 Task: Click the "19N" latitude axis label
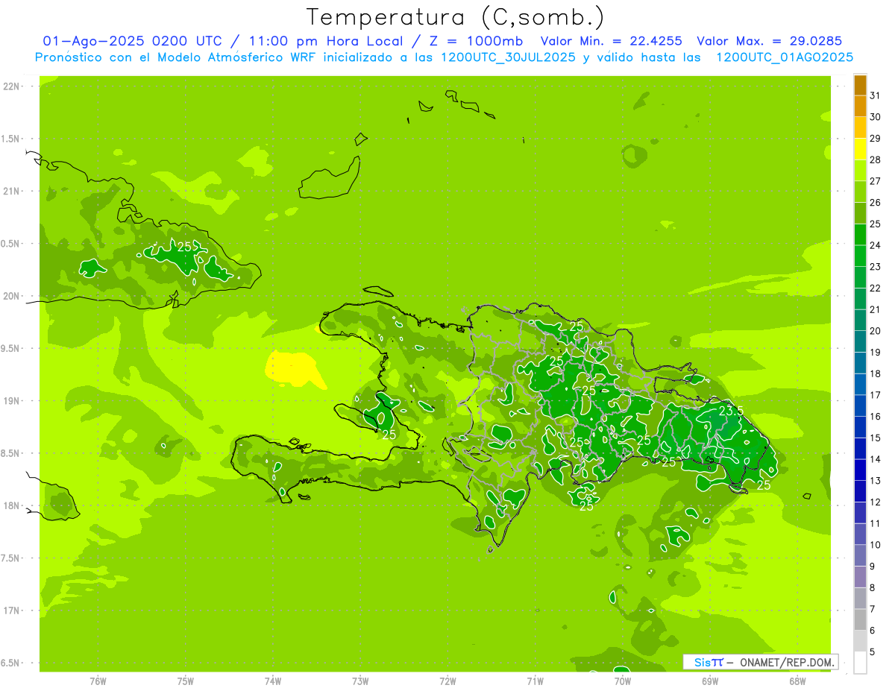click(x=10, y=401)
